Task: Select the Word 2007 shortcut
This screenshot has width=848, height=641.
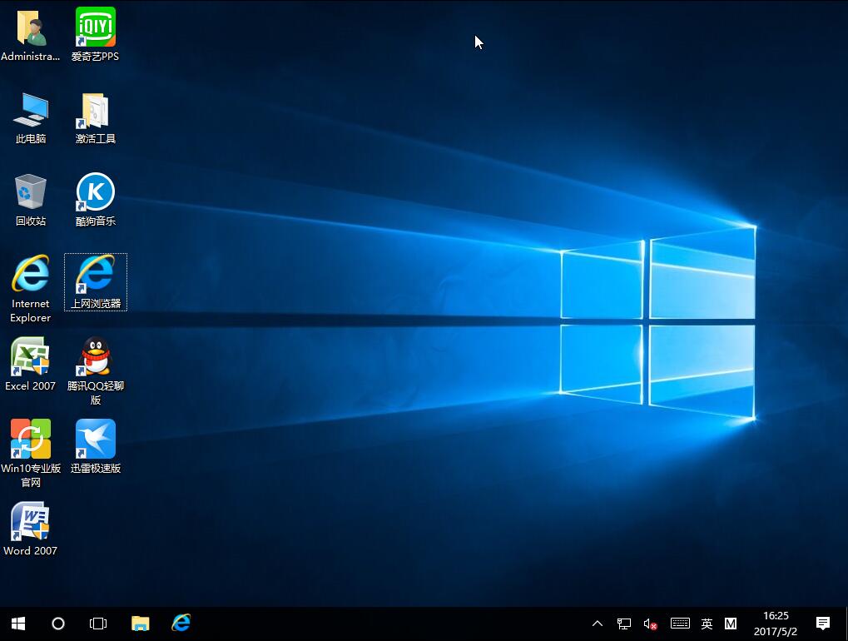Action: (31, 522)
